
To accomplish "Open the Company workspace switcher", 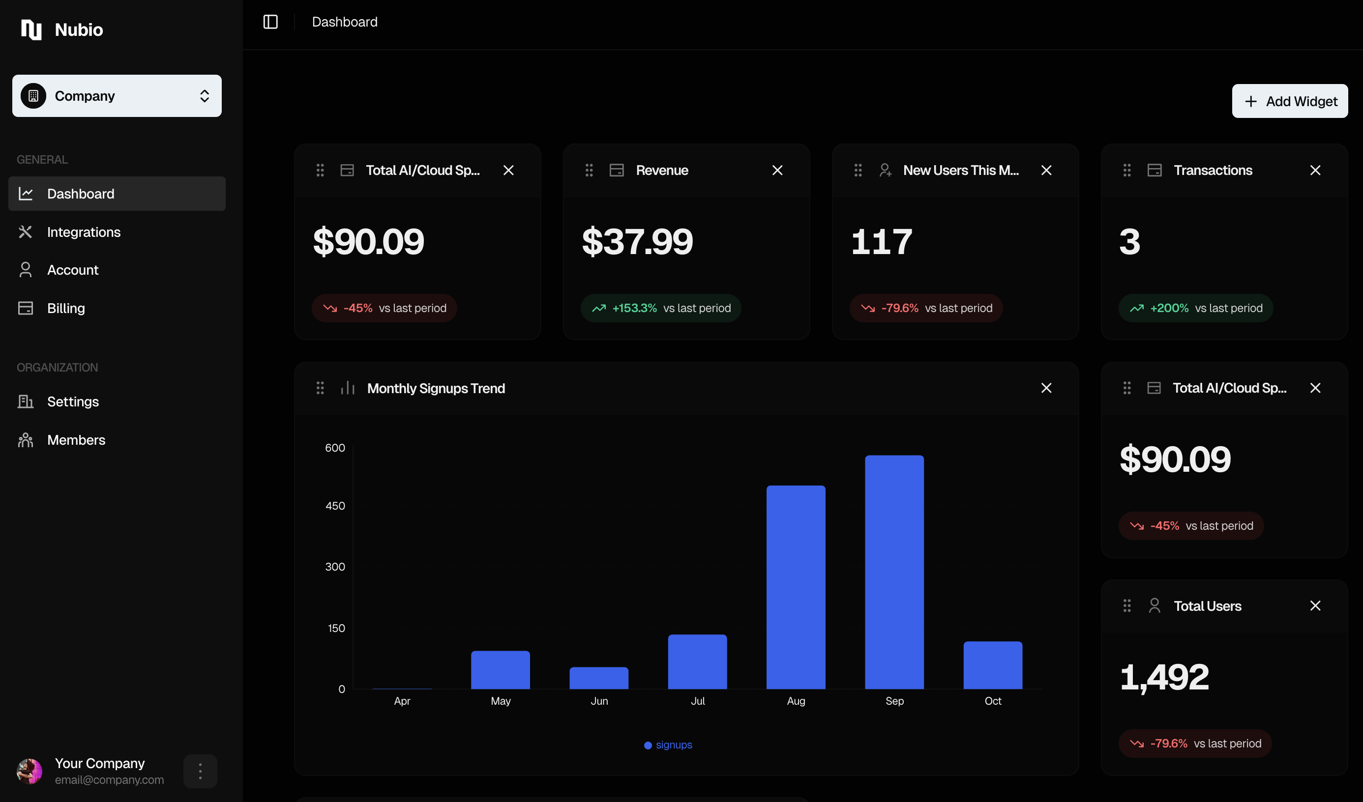I will pos(116,96).
